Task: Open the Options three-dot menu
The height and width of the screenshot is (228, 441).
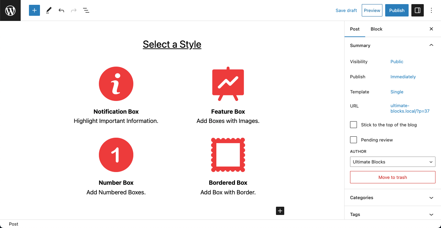Action: tap(431, 10)
